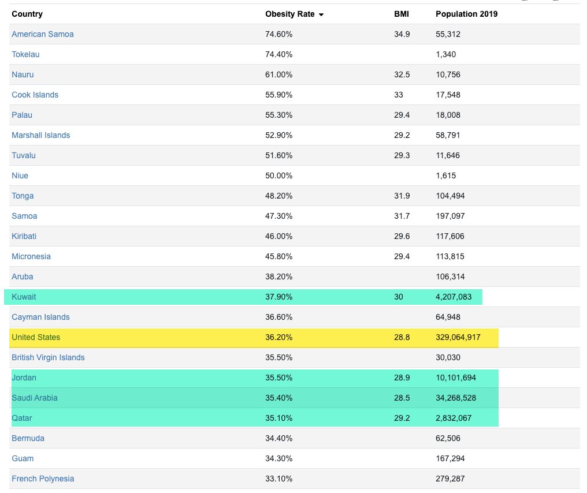Image resolution: width=587 pixels, height=493 pixels.
Task: Select the population value 62,506
Action: [x=448, y=438]
